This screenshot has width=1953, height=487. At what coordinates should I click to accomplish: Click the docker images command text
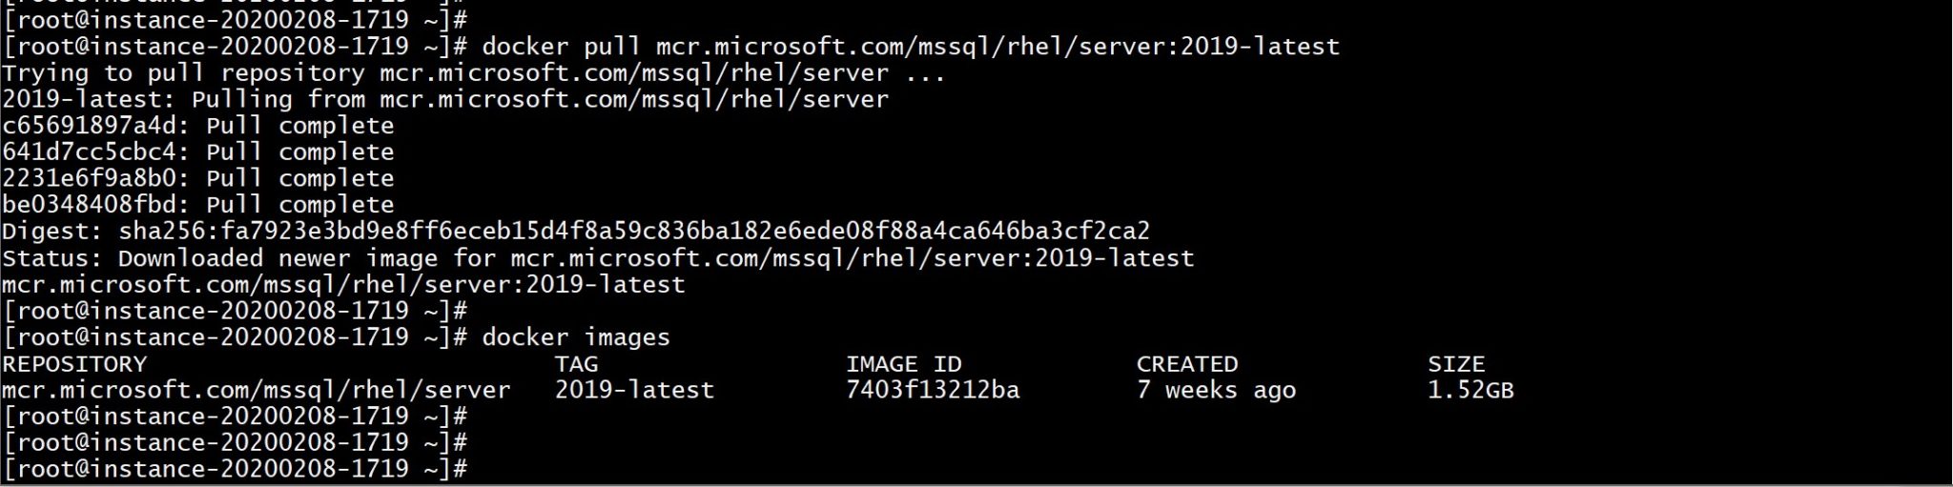point(576,337)
